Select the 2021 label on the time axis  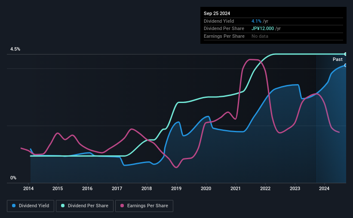(236, 188)
